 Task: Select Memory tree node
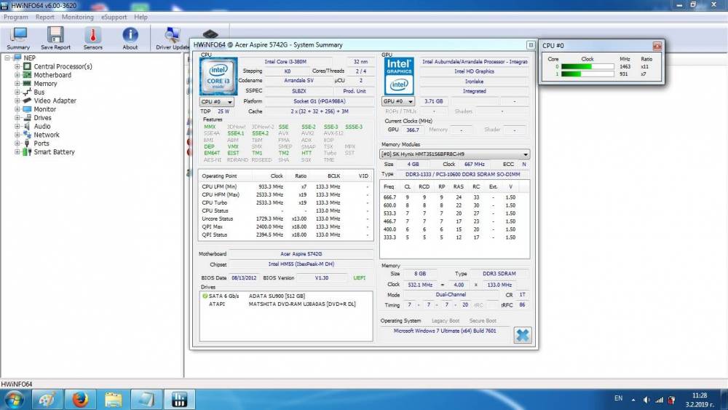point(45,84)
